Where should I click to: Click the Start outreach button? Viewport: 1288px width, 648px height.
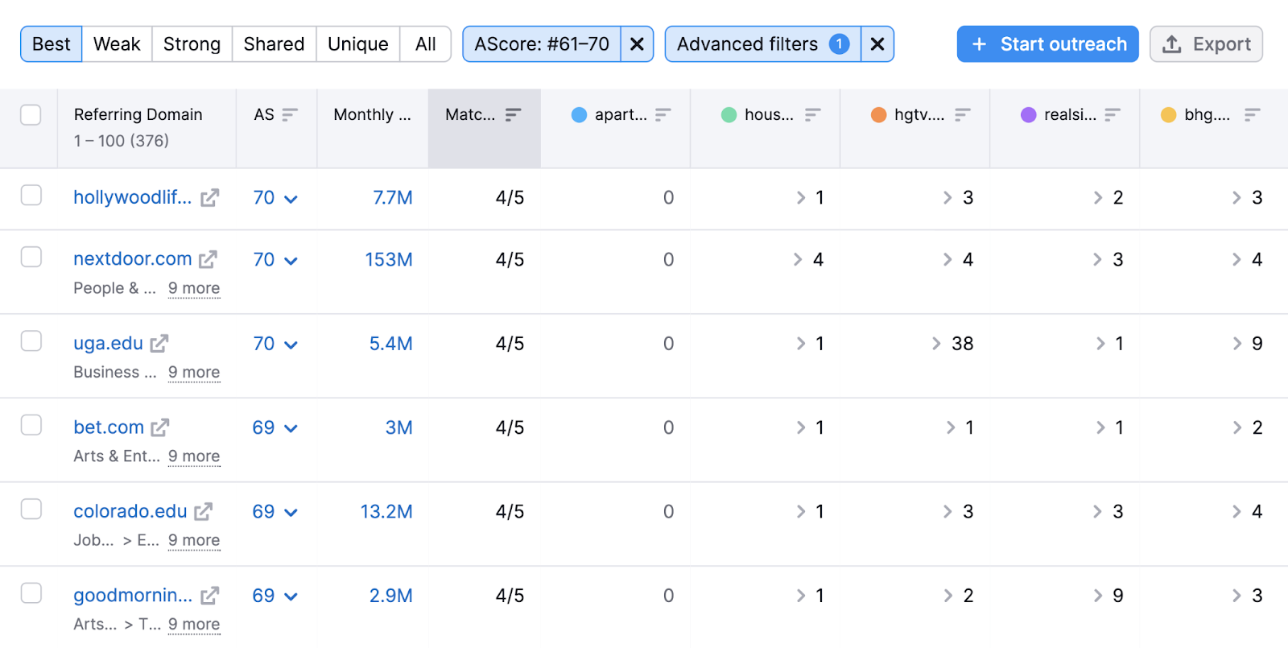coord(1047,44)
